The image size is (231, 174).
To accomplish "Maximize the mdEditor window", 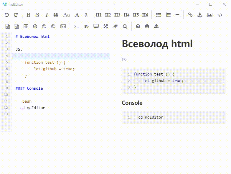I will click(211, 4).
